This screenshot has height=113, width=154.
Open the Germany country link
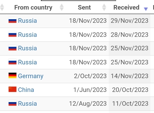coord(31,76)
